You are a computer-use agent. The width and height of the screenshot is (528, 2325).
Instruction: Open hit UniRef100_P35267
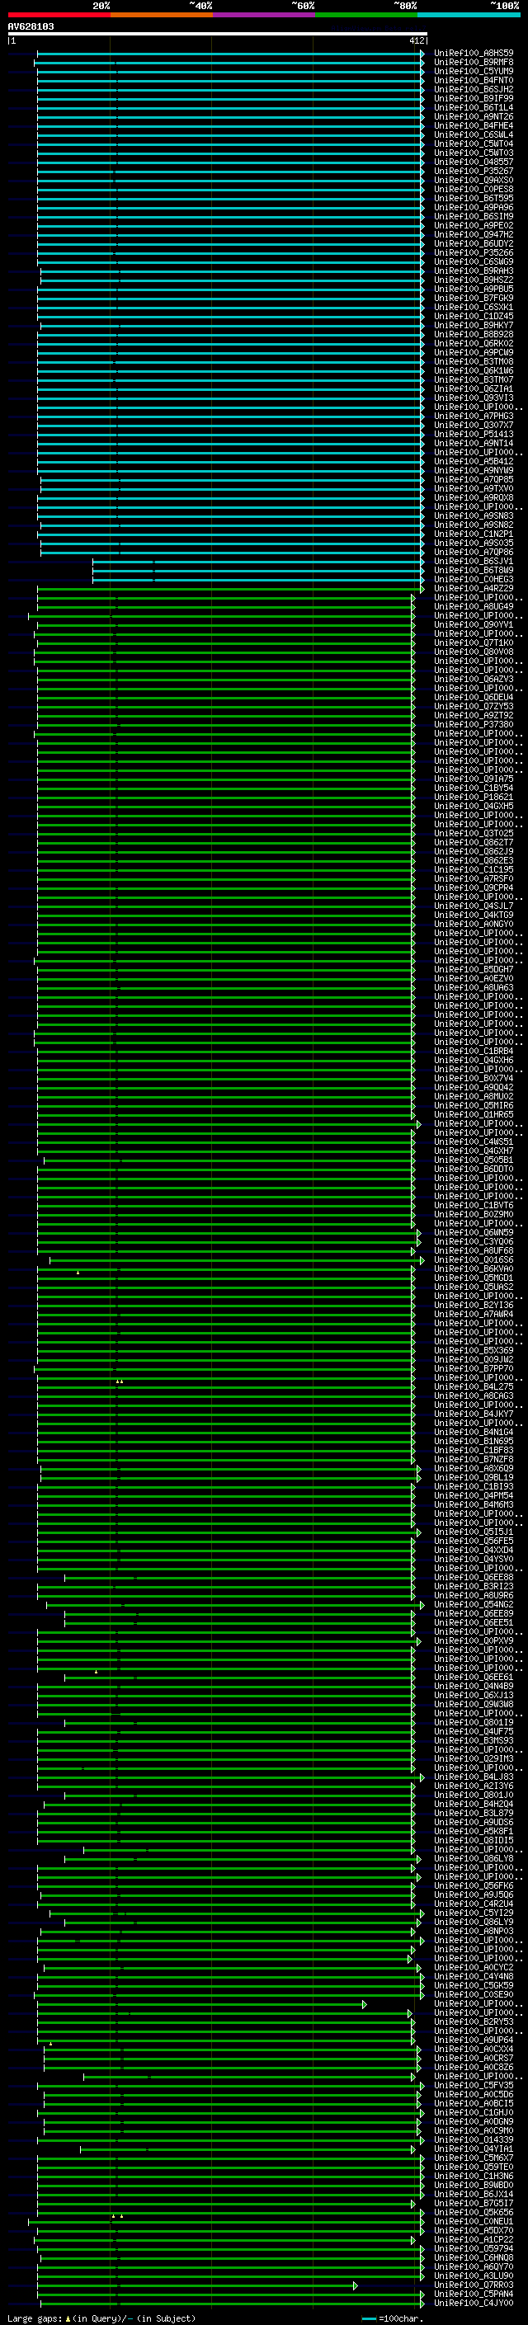473,172
